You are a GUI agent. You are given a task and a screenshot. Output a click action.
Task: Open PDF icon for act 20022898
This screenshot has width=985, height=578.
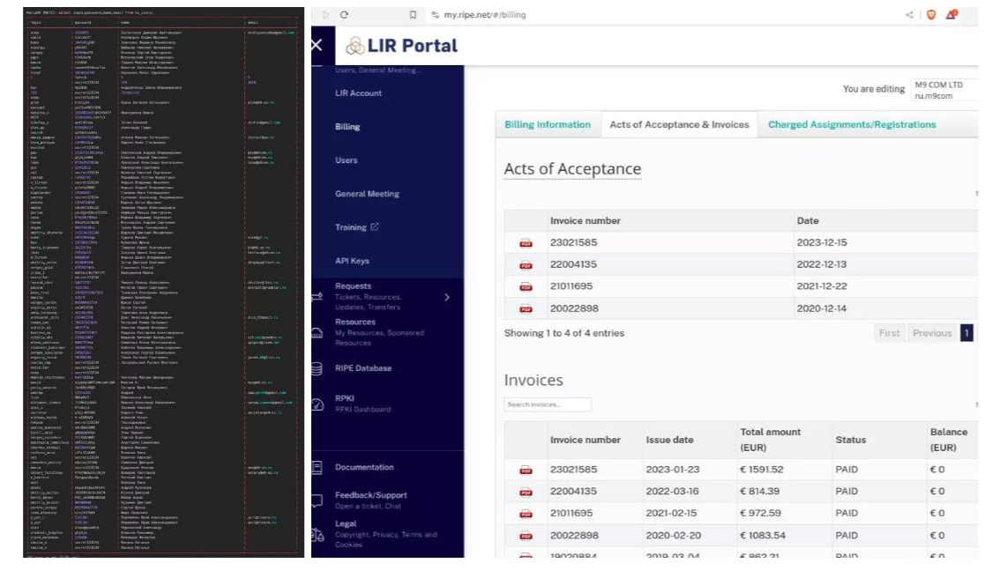pos(526,309)
